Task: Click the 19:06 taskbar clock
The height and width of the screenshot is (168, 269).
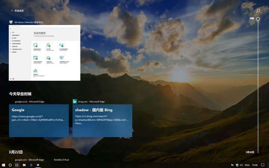Action: tap(255, 165)
